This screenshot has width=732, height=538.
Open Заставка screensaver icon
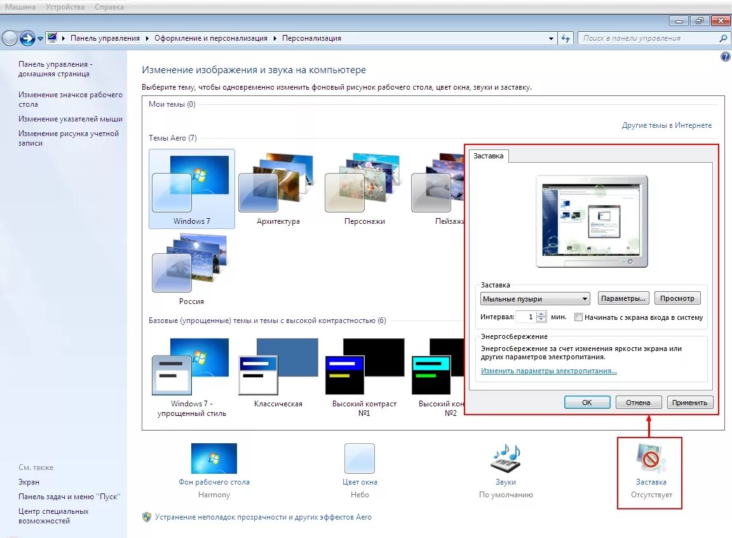tap(651, 458)
